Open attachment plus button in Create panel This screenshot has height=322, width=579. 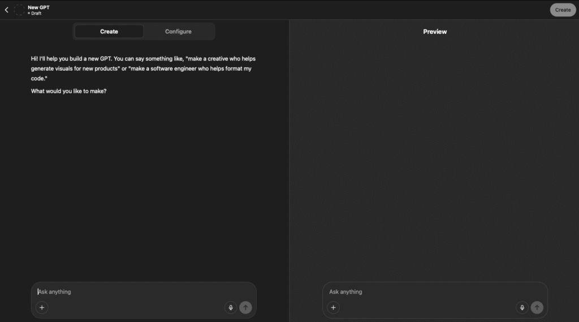(42, 307)
